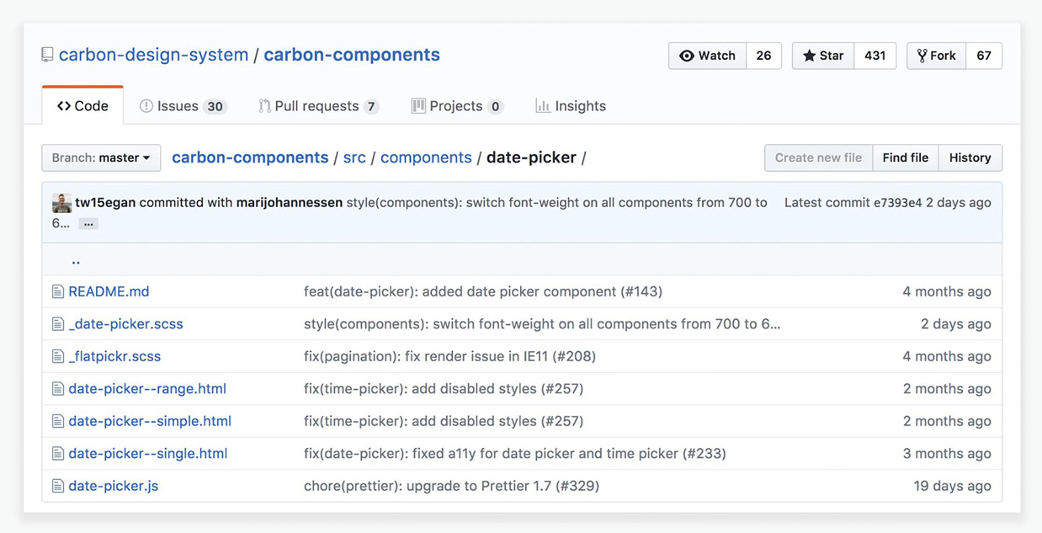This screenshot has width=1042, height=533.
Task: Click the '19 days ago' timestamp
Action: point(952,486)
